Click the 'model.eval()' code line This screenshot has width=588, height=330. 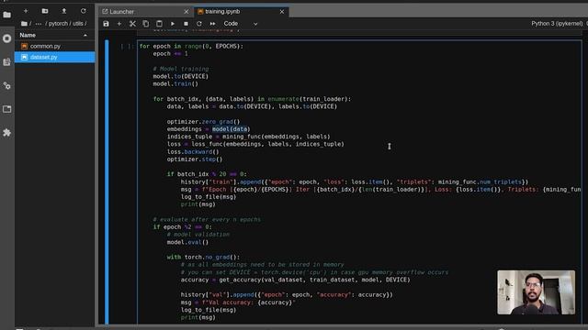(187, 242)
